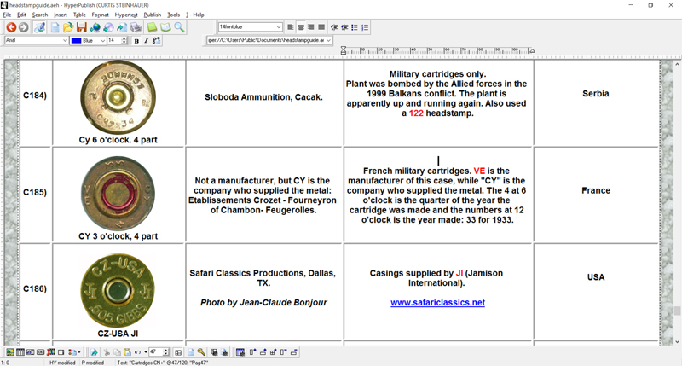
Task: Step the font size 14 spinner
Action: click(x=124, y=40)
